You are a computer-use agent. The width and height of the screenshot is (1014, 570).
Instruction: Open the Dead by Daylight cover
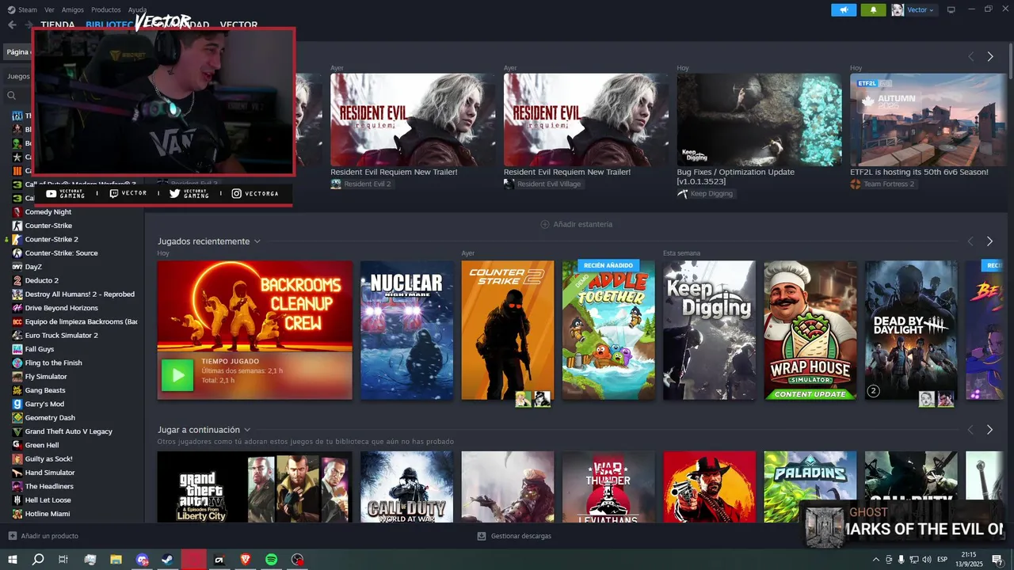click(911, 330)
